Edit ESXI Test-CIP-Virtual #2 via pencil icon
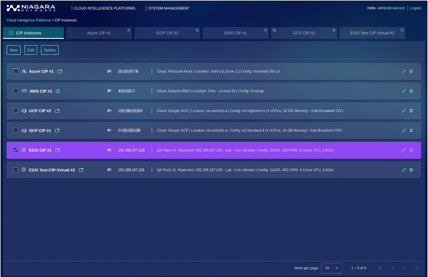 [404, 170]
